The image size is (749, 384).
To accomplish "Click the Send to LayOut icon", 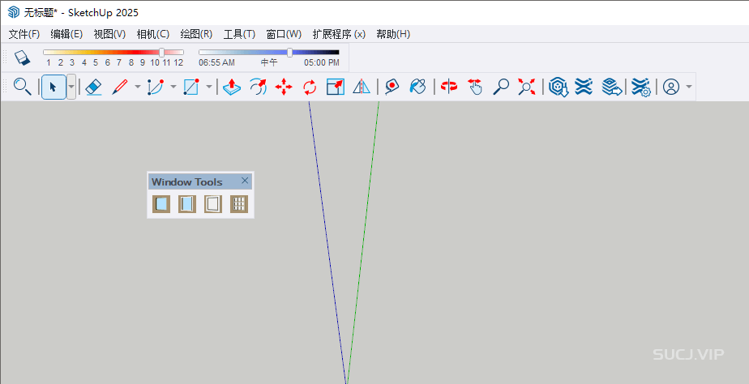I will point(611,87).
